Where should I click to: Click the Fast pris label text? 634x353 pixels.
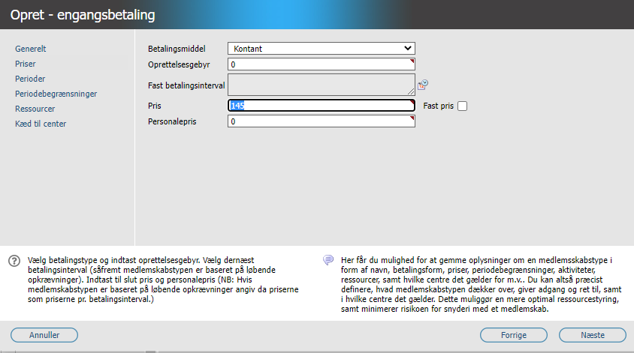438,106
